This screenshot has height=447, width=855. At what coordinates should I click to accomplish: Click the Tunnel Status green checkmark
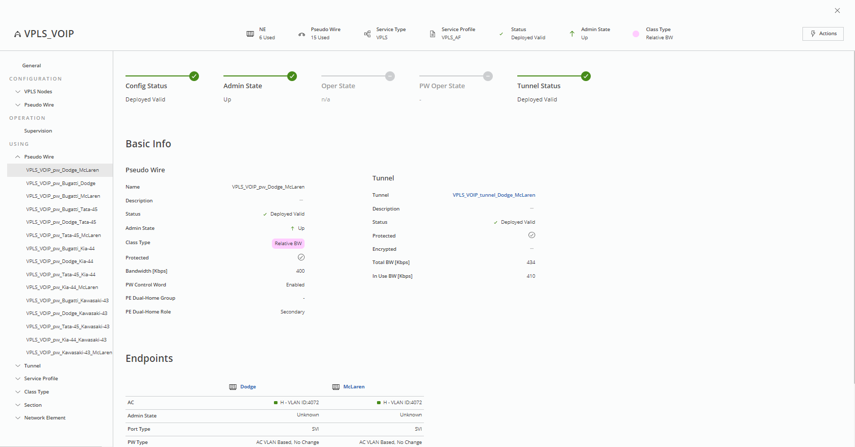(x=586, y=76)
